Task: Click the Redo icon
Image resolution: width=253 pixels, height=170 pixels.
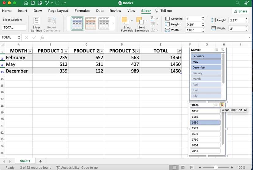Action: 57,3
